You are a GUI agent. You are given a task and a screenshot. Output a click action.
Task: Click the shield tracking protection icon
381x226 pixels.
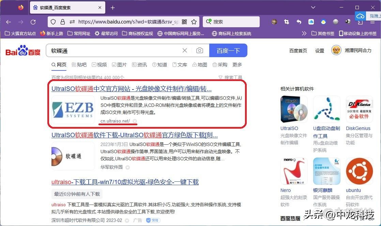53,21
